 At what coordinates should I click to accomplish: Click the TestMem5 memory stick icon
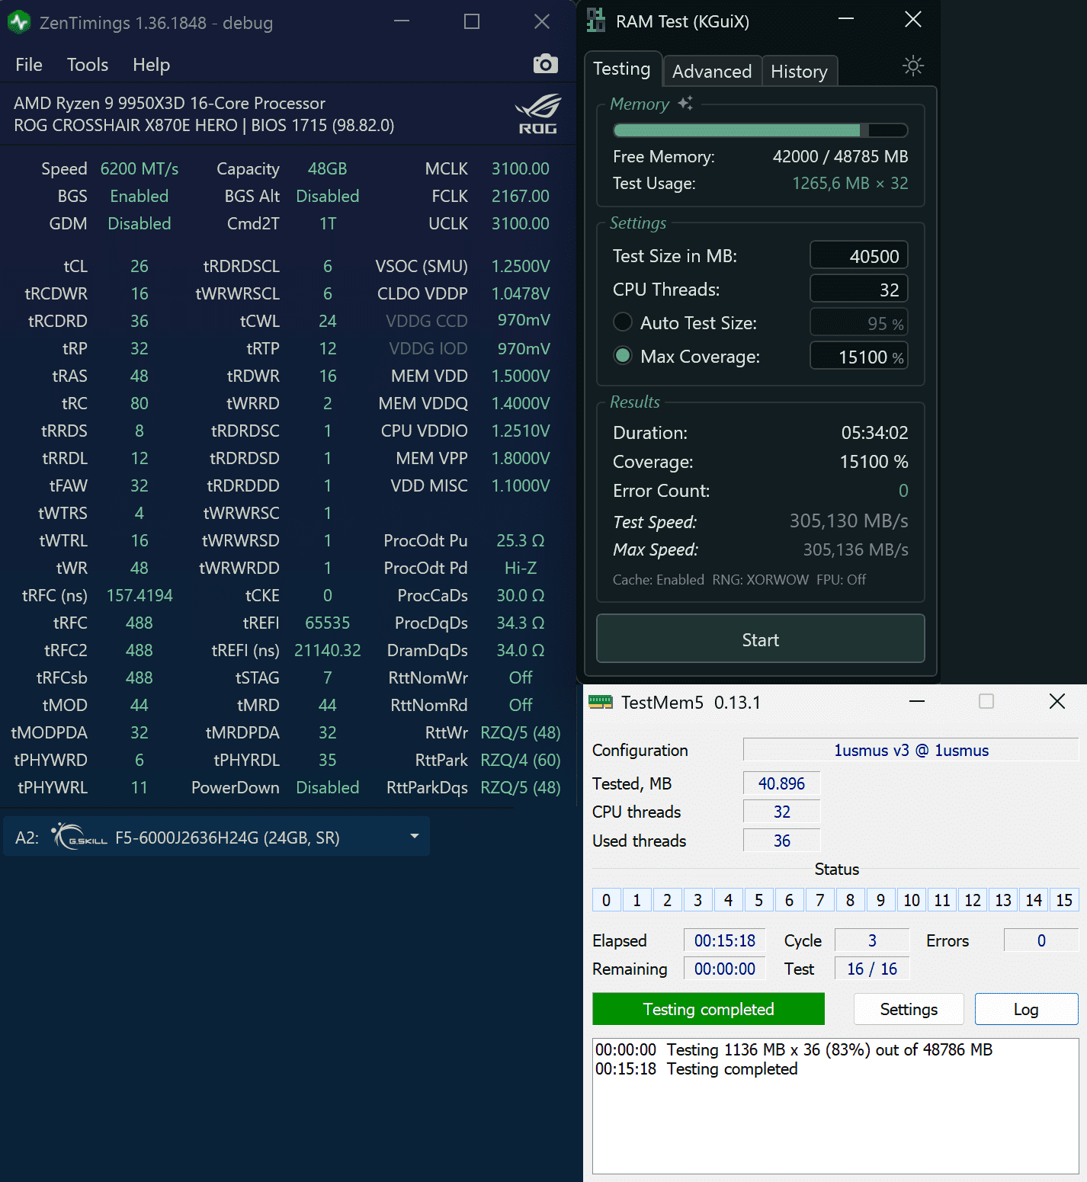(601, 702)
